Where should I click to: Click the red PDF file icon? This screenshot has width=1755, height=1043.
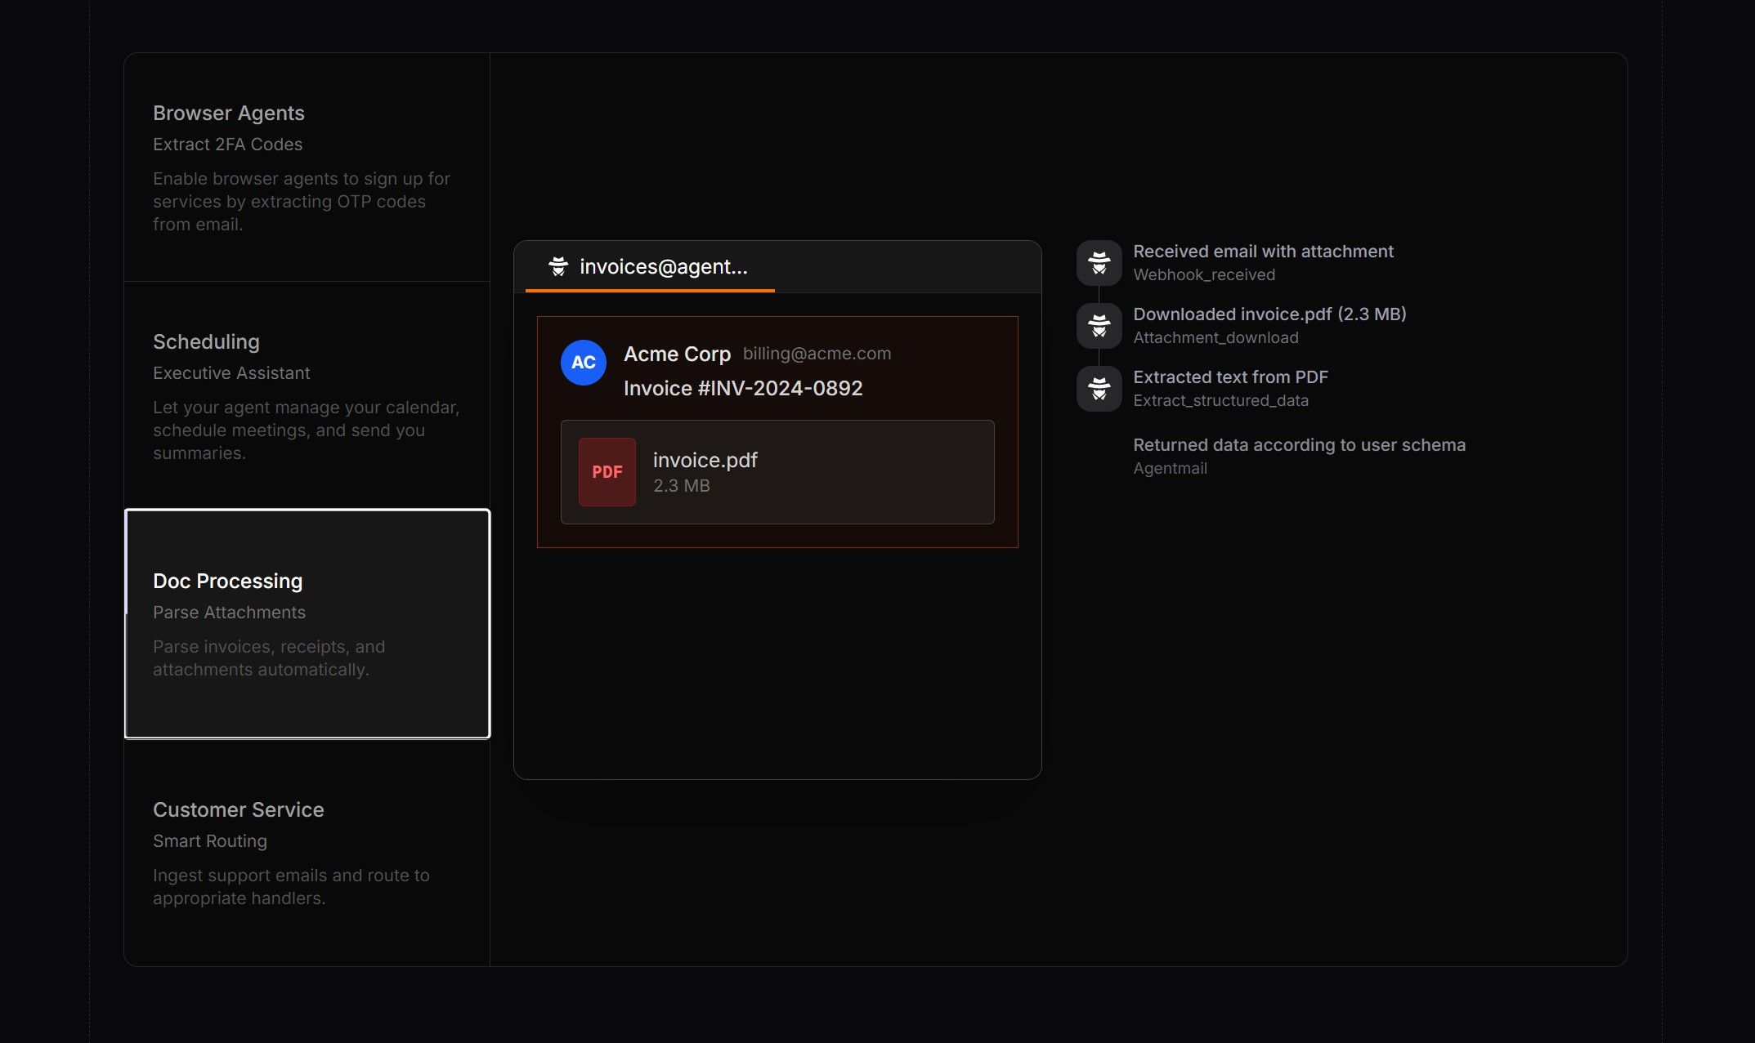(606, 471)
